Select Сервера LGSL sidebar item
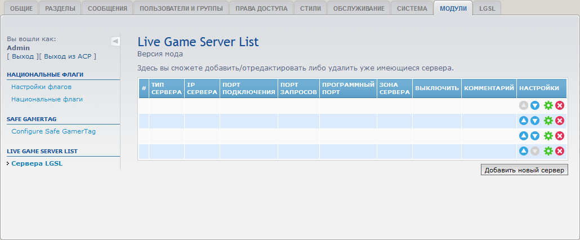The image size is (580, 240). 37,163
